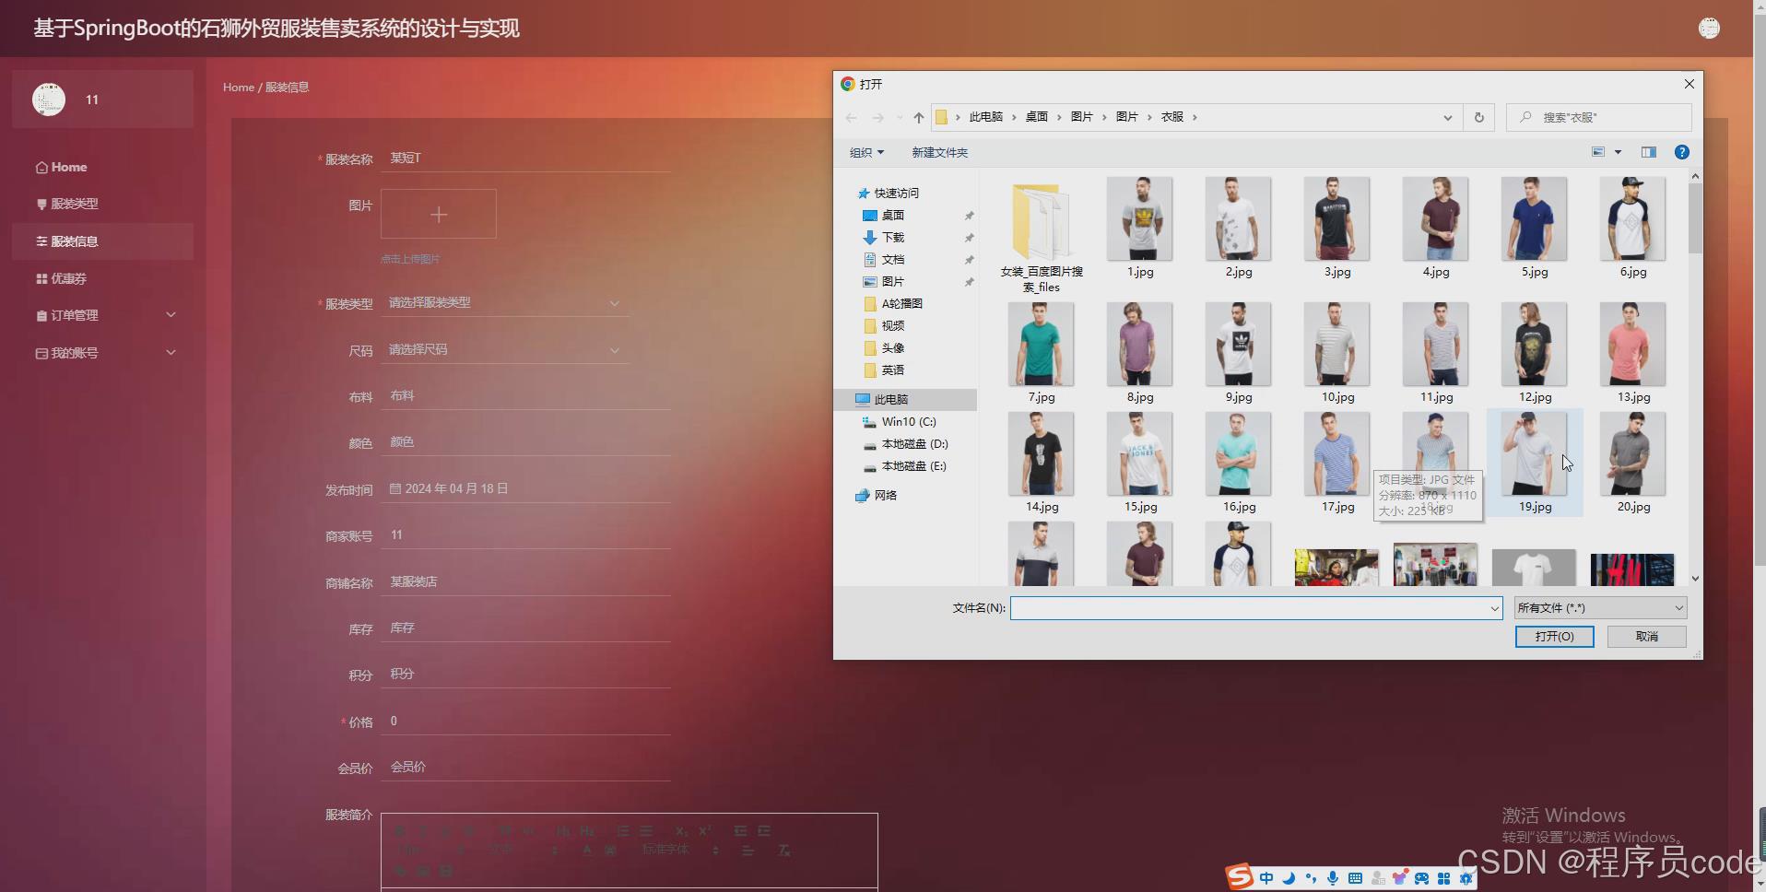This screenshot has height=892, width=1766.
Task: Click the 文件名 input field
Action: tap(1249, 608)
